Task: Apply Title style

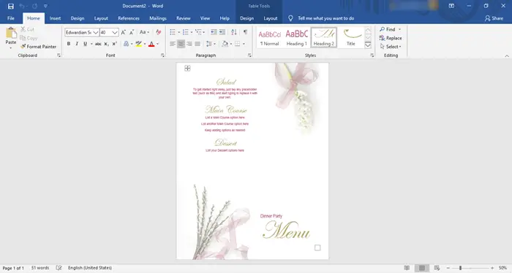Action: tap(350, 37)
